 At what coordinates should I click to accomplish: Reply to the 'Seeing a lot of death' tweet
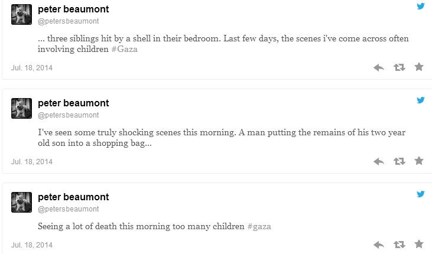coord(379,245)
